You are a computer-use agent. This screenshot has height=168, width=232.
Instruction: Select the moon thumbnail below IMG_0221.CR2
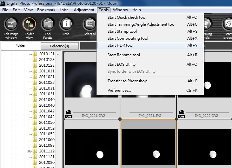coord(92,147)
